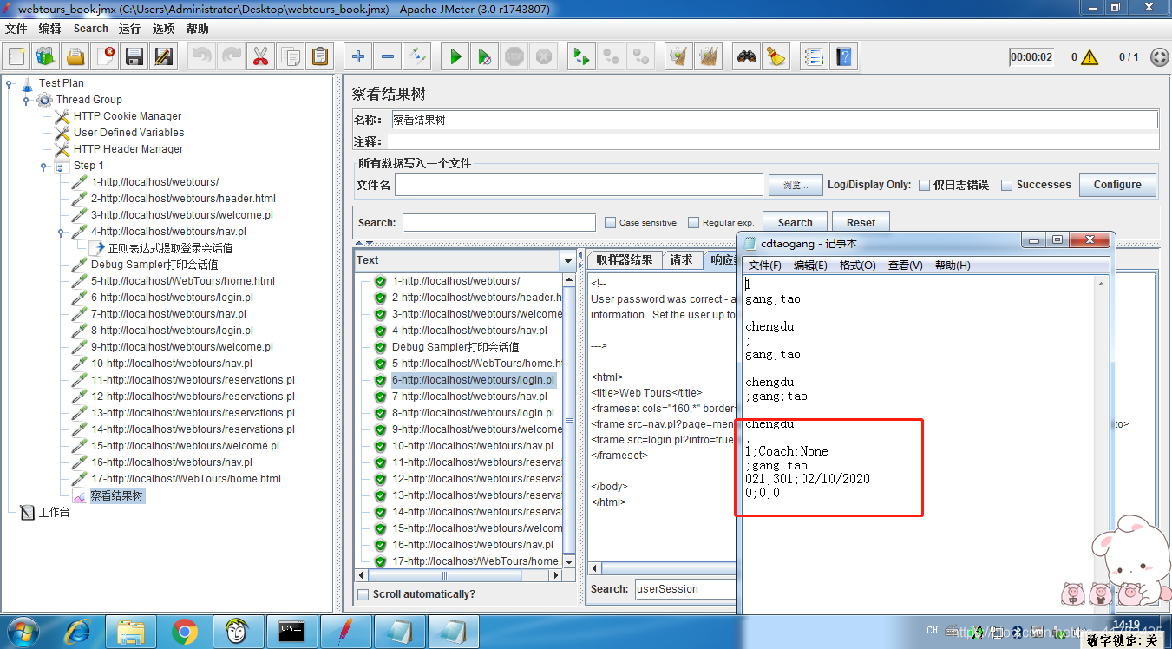Tick the Case sensitive checkbox
This screenshot has width=1172, height=649.
[x=611, y=222]
